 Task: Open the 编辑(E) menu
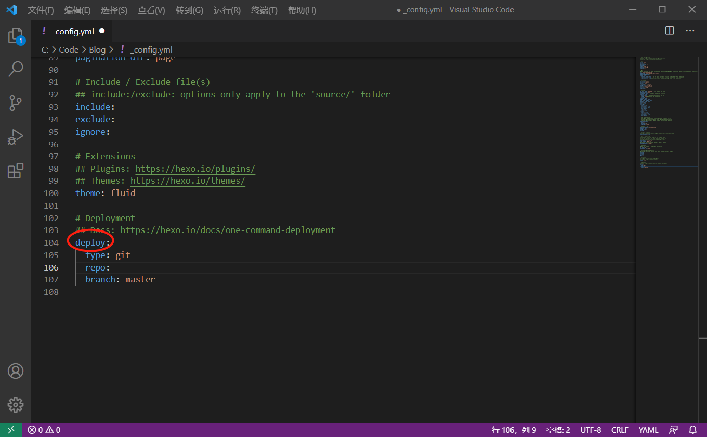(x=77, y=10)
